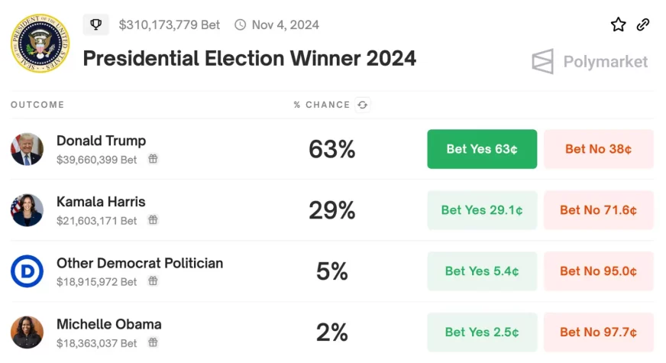The height and width of the screenshot is (363, 666).
Task: Click gift icon under Donald Trump
Action: click(153, 159)
